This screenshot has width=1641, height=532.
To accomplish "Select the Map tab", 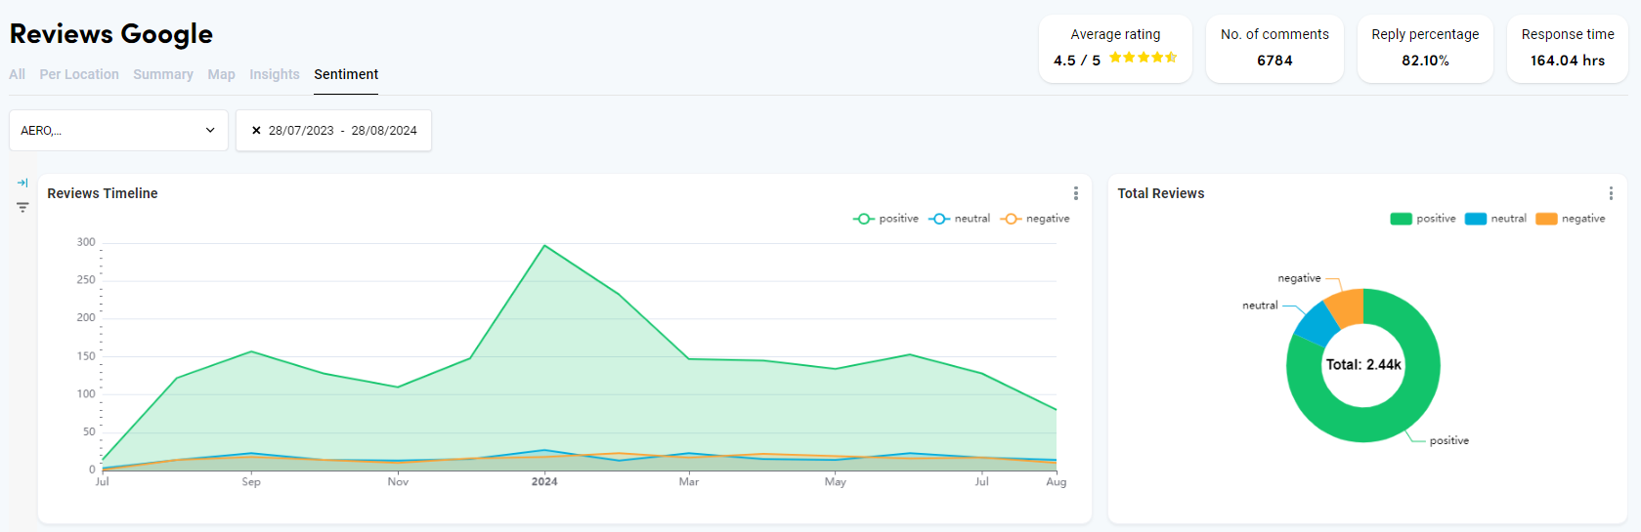I will (x=221, y=74).
